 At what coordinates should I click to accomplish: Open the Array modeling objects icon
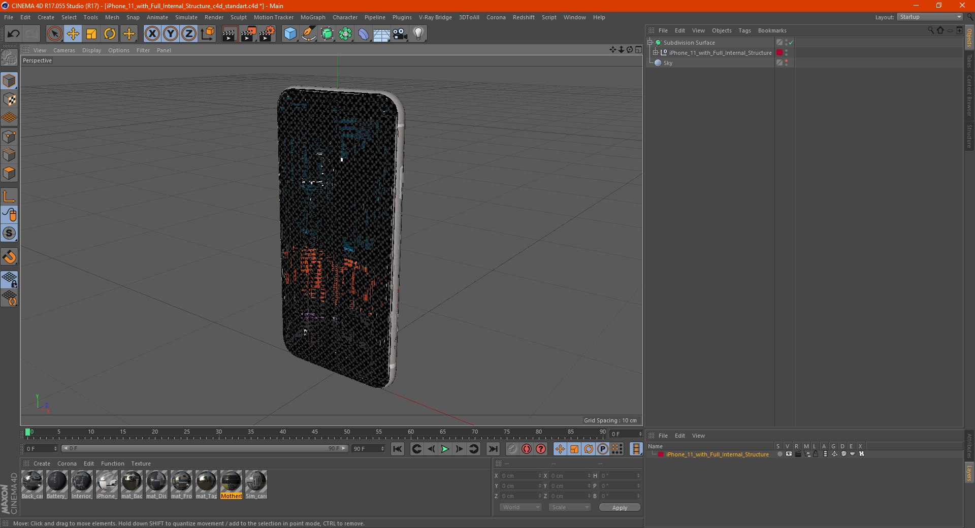345,34
